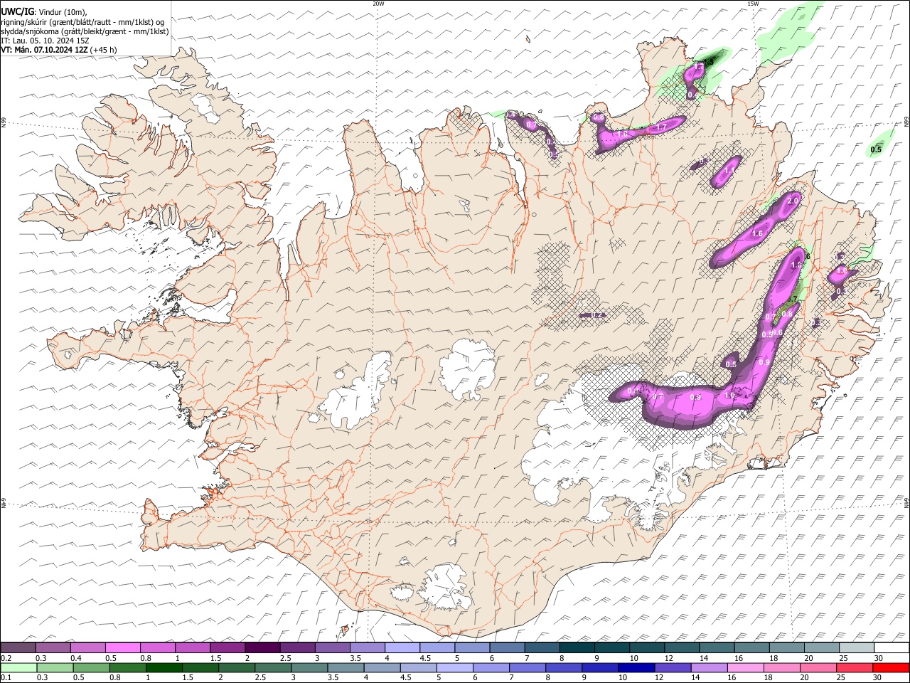Viewport: 910px width, 683px height.
Task: Click the initial time 'IT: Lau. 05. 10. 2024 15Z'
Action: tap(45, 41)
